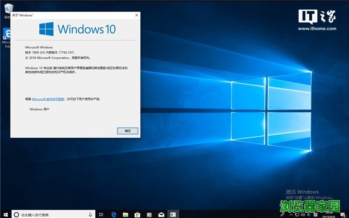Click the Windows 10 logo banner
The height and width of the screenshot is (218, 349).
coord(77,29)
